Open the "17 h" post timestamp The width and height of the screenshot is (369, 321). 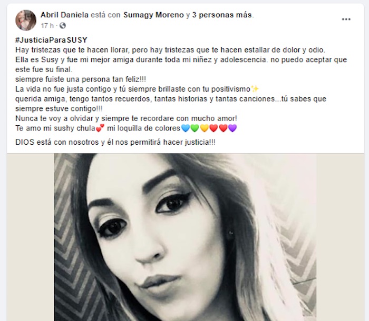point(47,26)
